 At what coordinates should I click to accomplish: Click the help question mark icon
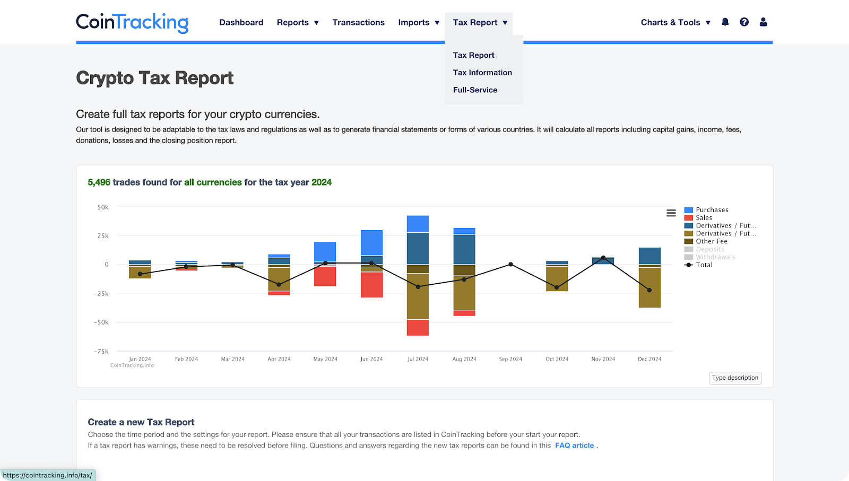pos(744,22)
